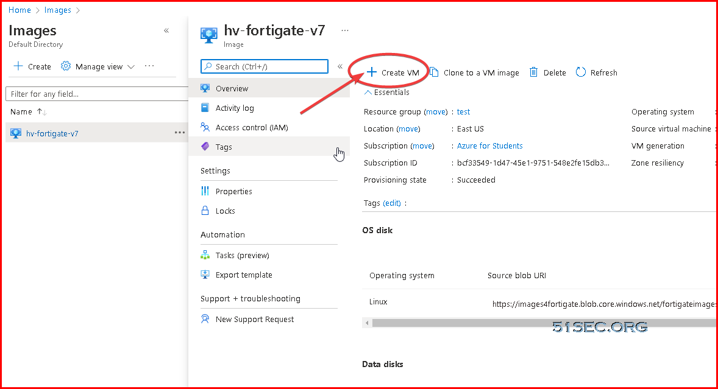Click the Delete button
The height and width of the screenshot is (389, 718).
point(548,72)
